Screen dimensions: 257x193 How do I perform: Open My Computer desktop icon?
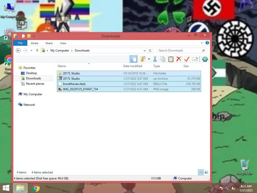point(10,10)
